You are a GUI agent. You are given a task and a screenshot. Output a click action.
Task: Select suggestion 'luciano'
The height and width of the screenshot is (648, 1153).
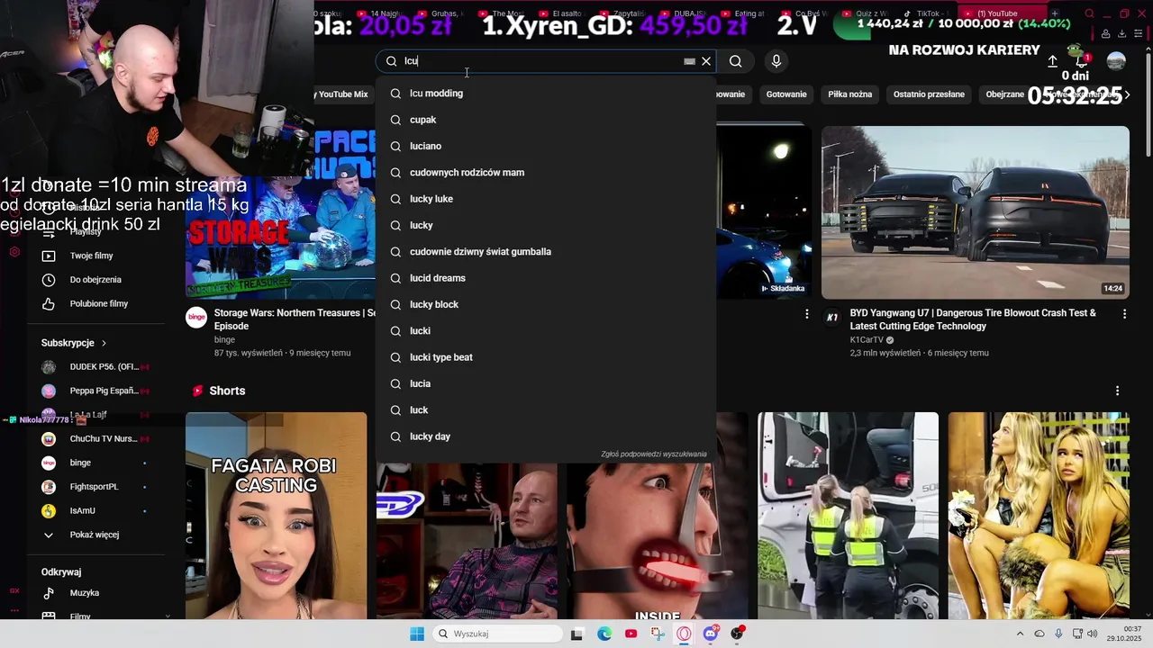tap(546, 146)
